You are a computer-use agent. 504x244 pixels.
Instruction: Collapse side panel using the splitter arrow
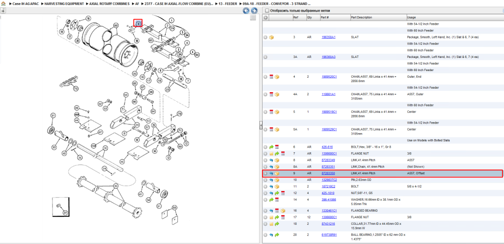261,125
